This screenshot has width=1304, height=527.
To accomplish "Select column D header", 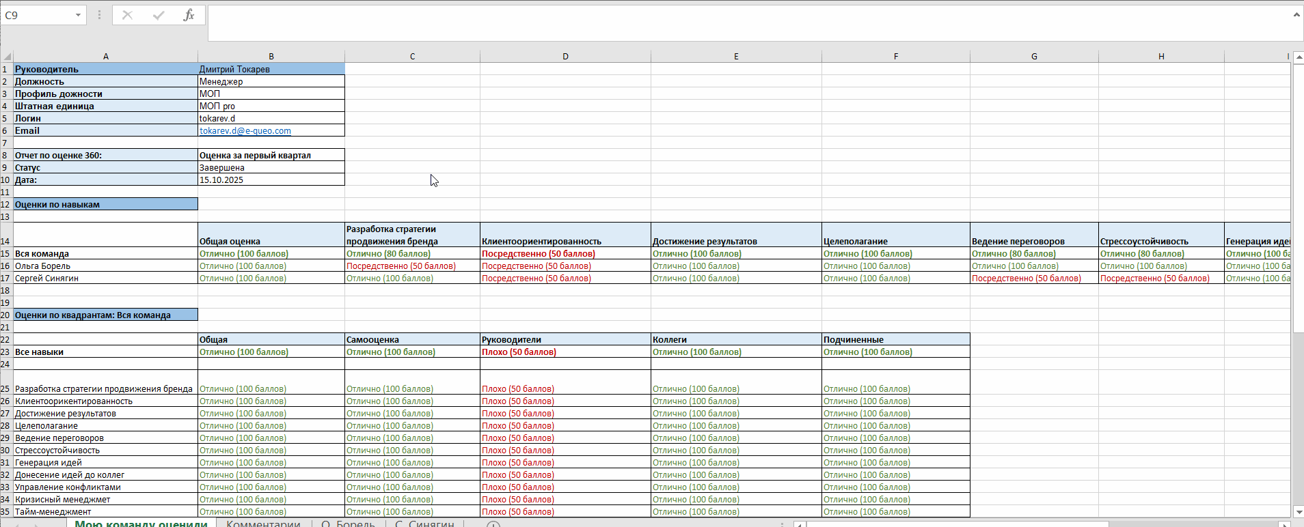I will [566, 57].
